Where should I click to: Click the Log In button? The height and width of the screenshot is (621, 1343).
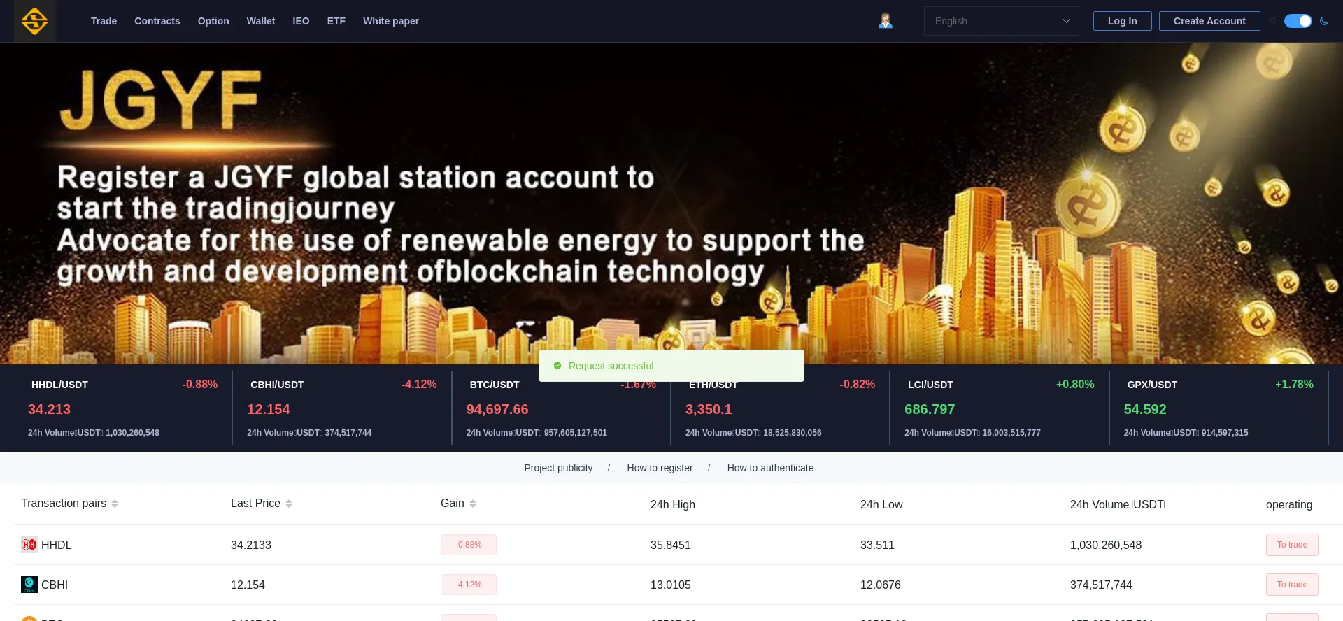pyautogui.click(x=1123, y=21)
